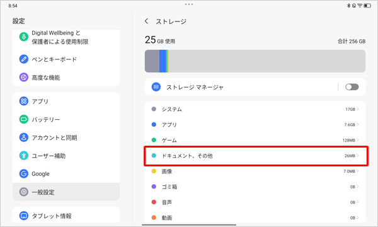378x227 pixels.
Task: Click the accounts and sync person icon
Action: (x=24, y=137)
